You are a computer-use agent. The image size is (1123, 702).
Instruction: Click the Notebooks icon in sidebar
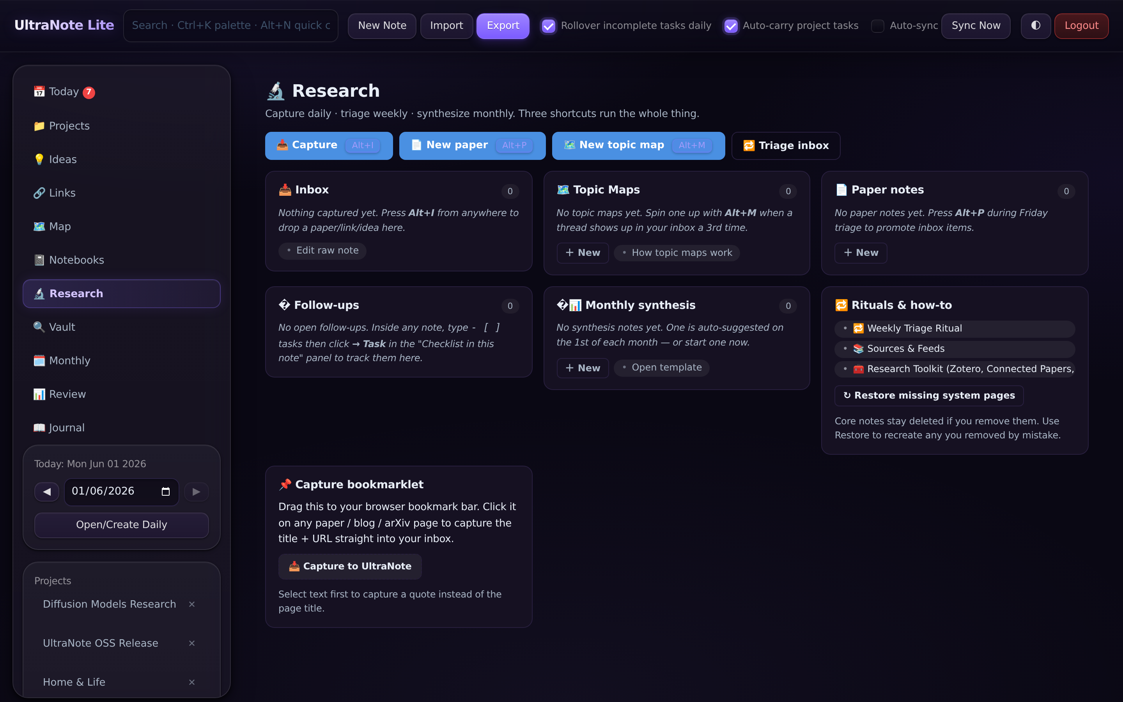pyautogui.click(x=39, y=260)
